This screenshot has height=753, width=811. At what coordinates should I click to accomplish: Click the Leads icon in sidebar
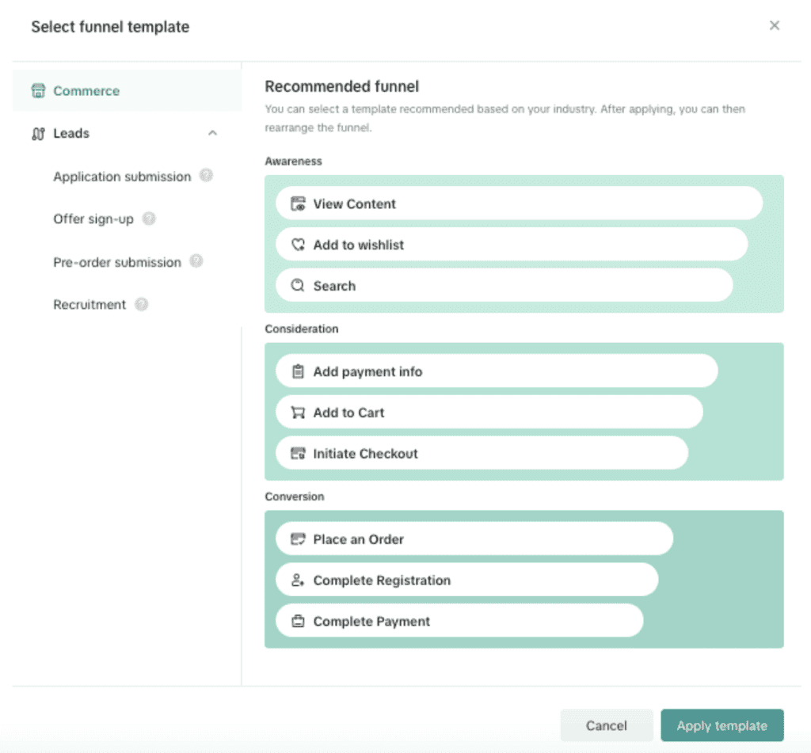[x=38, y=134]
